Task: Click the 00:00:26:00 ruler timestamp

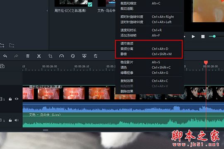Action: 50,67
